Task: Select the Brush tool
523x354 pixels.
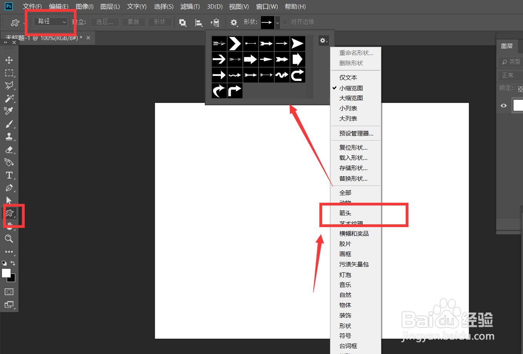Action: pos(9,124)
